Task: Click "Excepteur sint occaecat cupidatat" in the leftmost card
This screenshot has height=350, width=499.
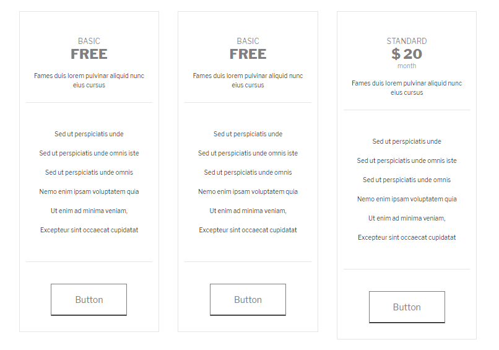Action: point(89,230)
